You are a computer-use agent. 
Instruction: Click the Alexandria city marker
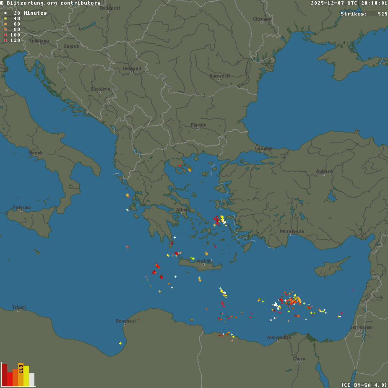tap(278, 341)
